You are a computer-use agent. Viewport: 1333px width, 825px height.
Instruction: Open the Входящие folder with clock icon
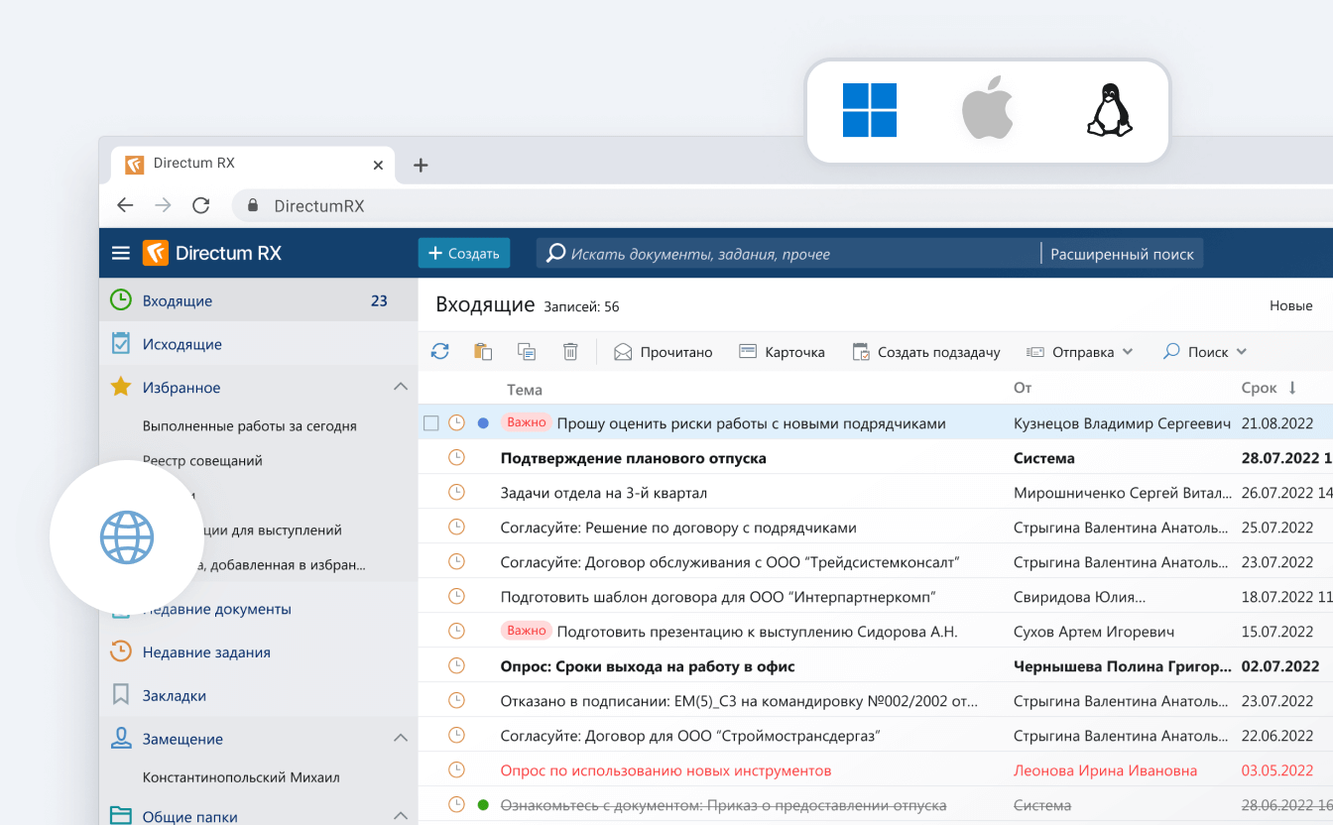click(x=119, y=299)
